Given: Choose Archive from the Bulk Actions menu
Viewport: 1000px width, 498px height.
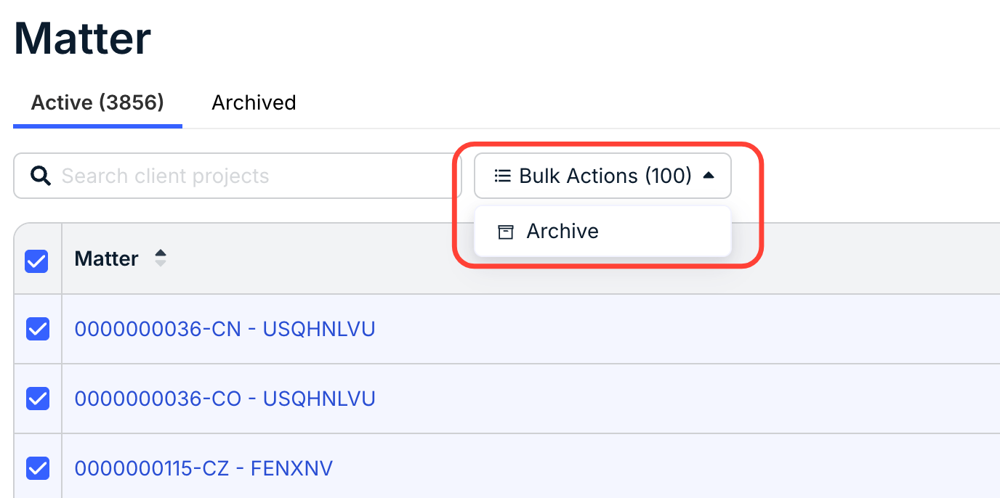Looking at the screenshot, I should click(x=602, y=232).
